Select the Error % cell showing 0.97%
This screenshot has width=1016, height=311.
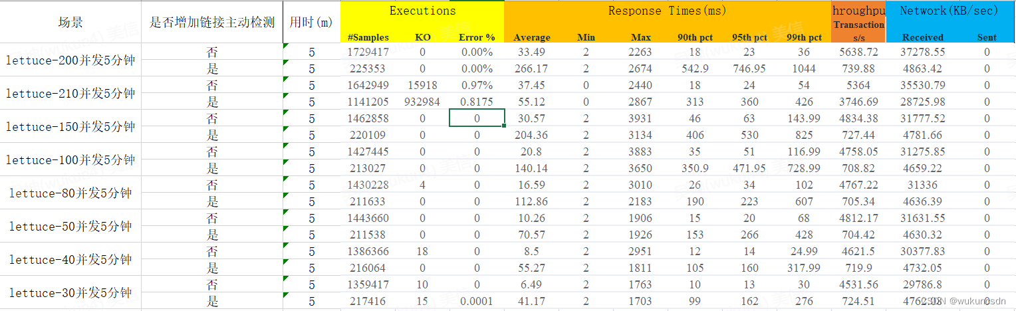click(477, 85)
